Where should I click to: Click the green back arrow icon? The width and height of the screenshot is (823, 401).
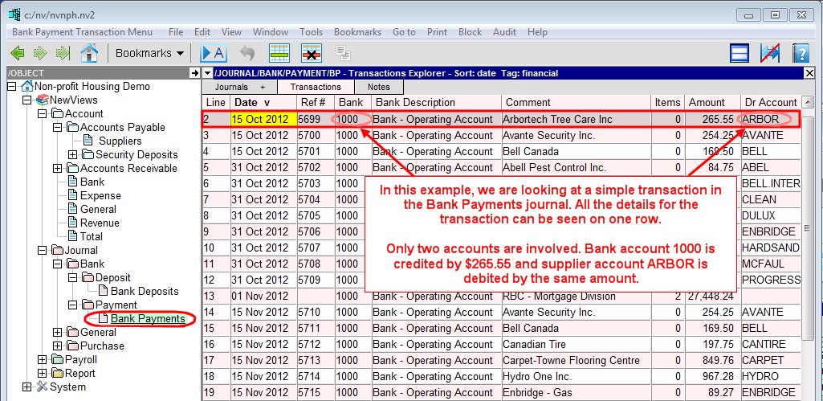tap(17, 53)
